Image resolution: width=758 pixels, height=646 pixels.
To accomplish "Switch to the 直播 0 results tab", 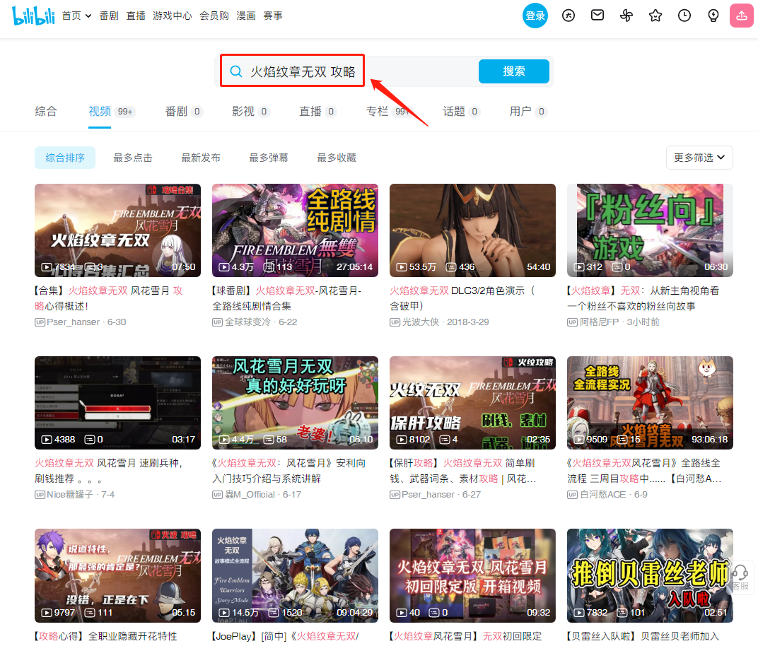I will [x=317, y=112].
